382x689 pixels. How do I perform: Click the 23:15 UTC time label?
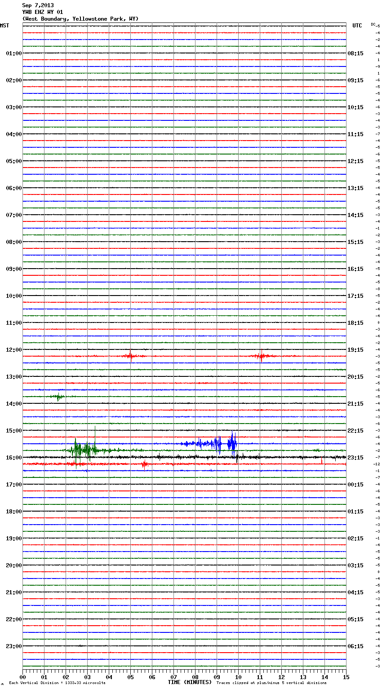coord(355,457)
